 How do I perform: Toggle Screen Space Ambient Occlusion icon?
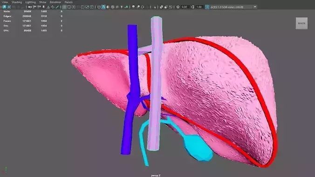pyautogui.click(x=133, y=7)
